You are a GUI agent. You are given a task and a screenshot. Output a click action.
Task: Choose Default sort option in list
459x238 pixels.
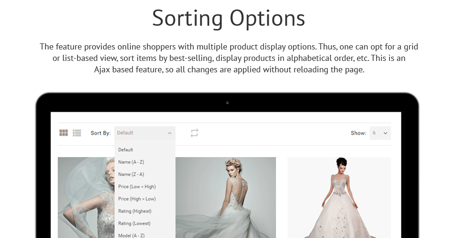[126, 150]
